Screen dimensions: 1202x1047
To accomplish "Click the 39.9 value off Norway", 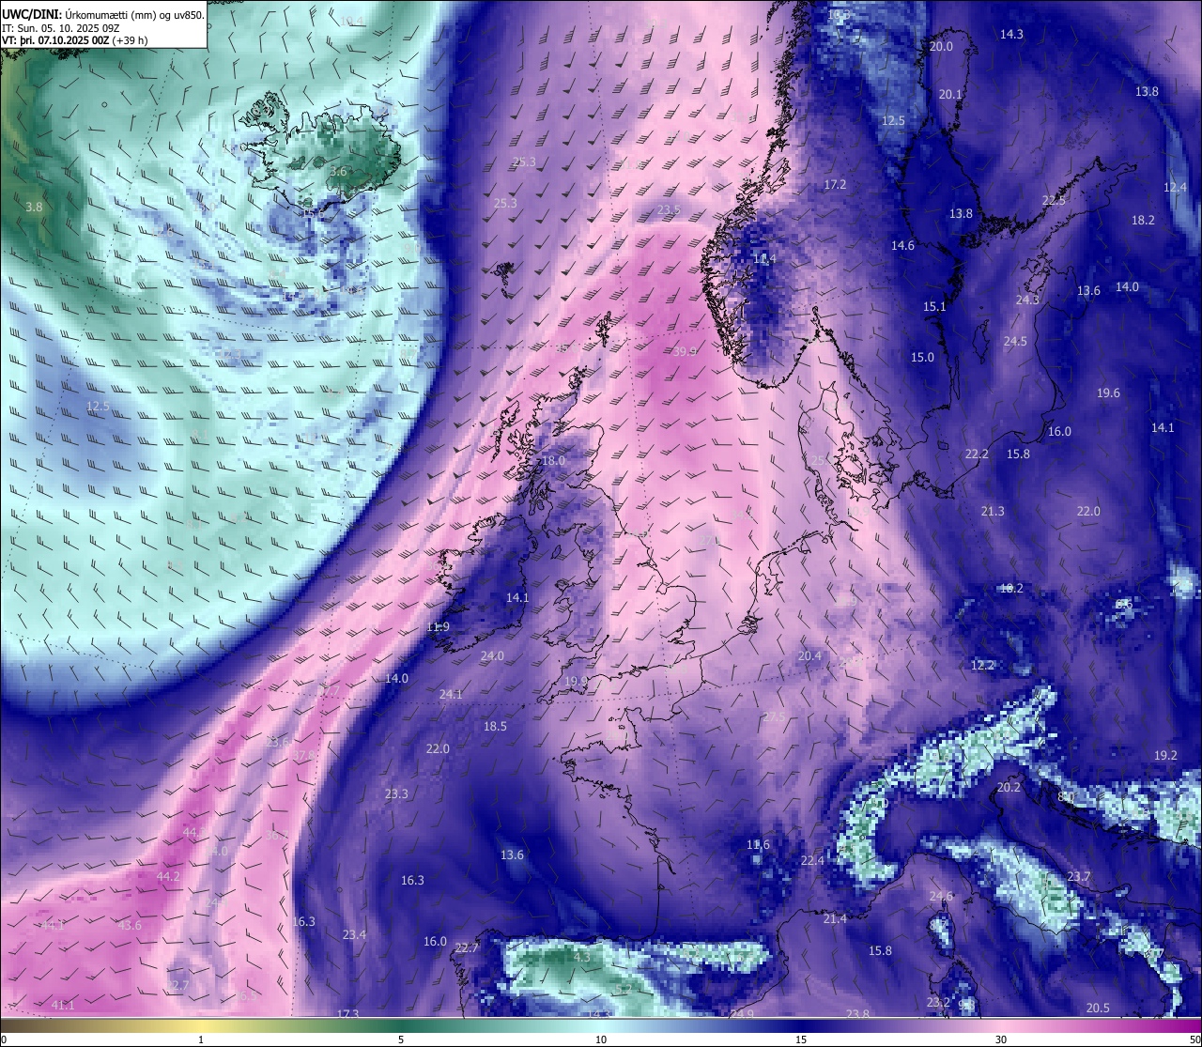I will pyautogui.click(x=686, y=351).
